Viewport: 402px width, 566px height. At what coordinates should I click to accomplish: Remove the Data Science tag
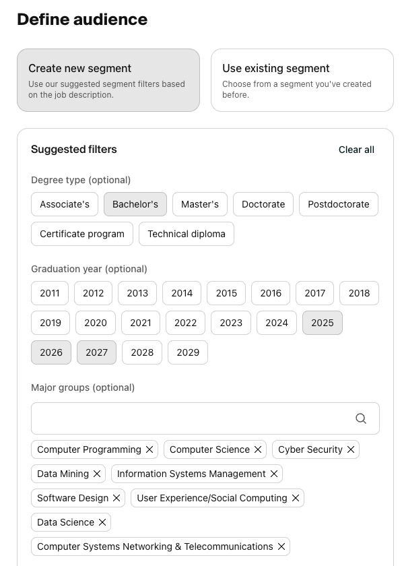pyautogui.click(x=102, y=522)
